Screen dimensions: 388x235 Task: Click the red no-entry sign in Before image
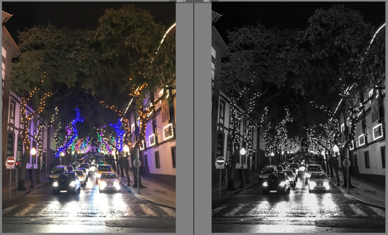(x=11, y=161)
